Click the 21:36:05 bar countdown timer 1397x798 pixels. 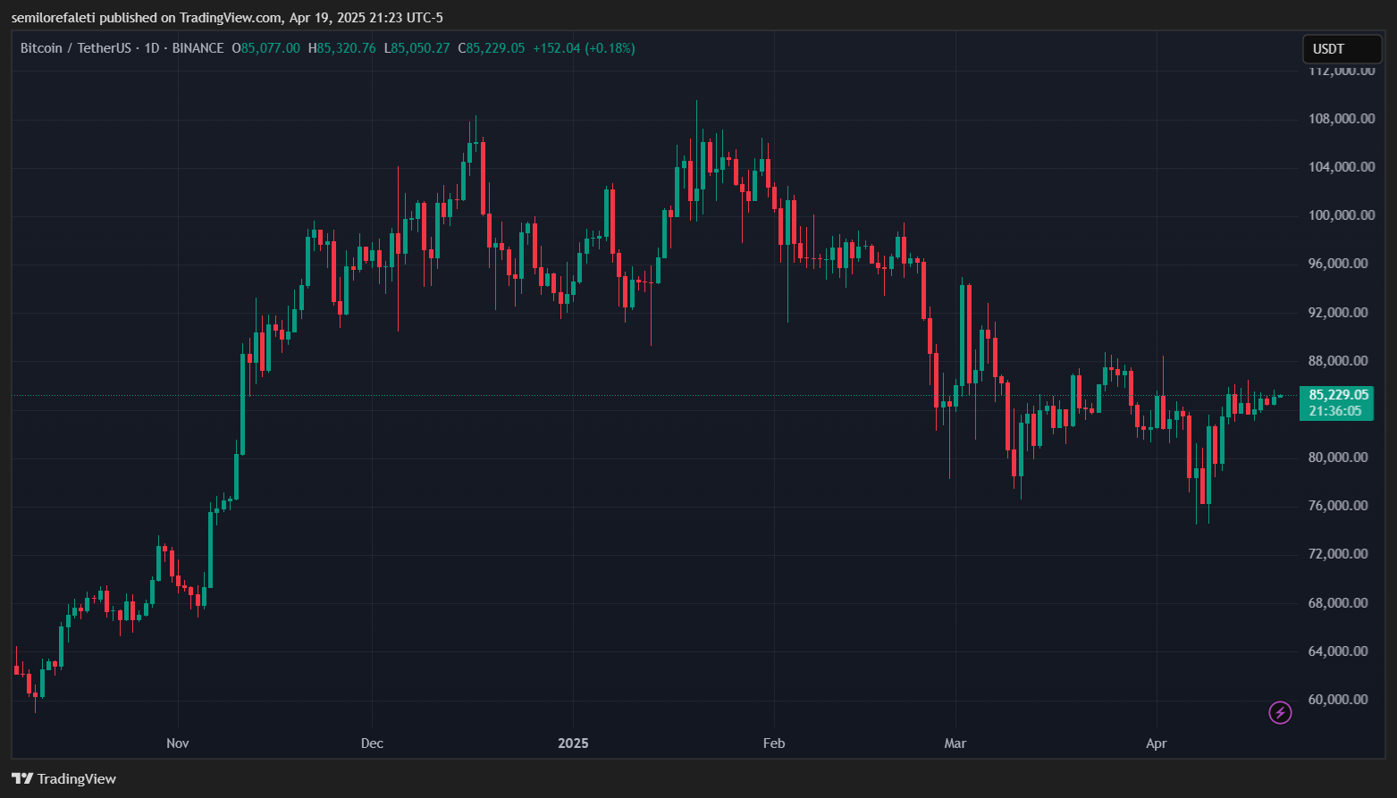point(1335,411)
